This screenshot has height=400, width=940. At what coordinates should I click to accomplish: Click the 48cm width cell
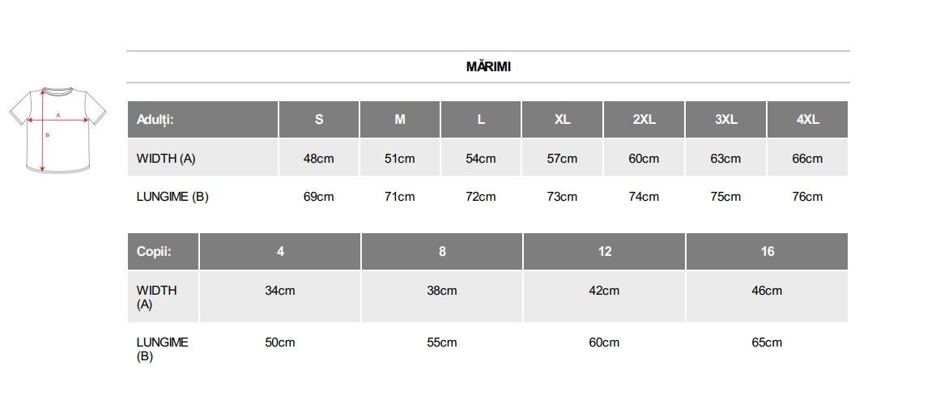[319, 159]
